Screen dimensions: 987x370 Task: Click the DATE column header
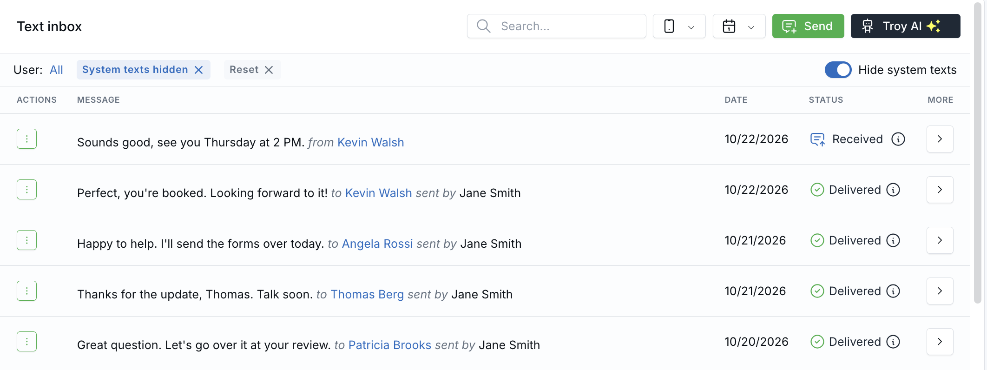point(736,100)
